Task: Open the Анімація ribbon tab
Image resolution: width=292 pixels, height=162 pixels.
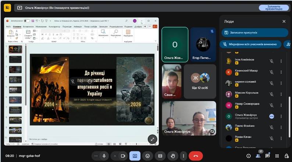Action: tap(78, 26)
